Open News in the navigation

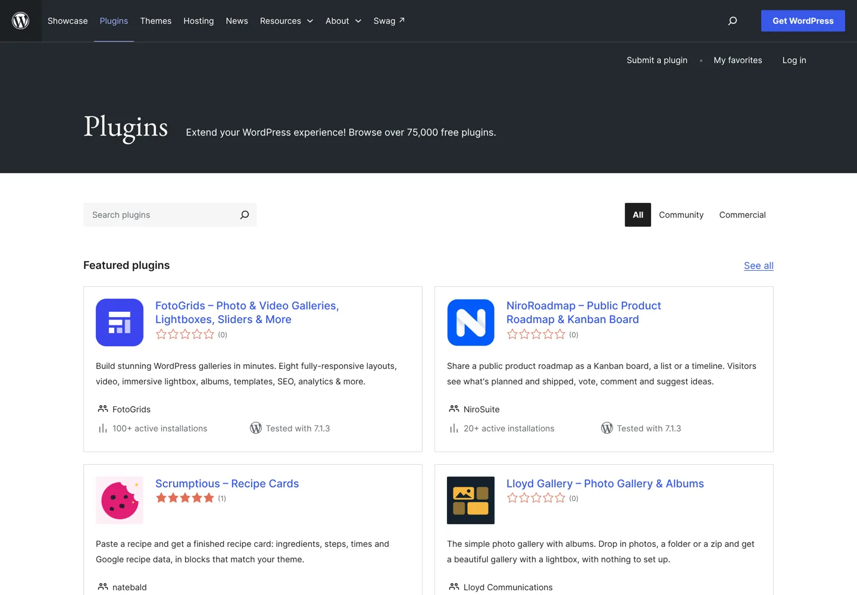point(237,21)
